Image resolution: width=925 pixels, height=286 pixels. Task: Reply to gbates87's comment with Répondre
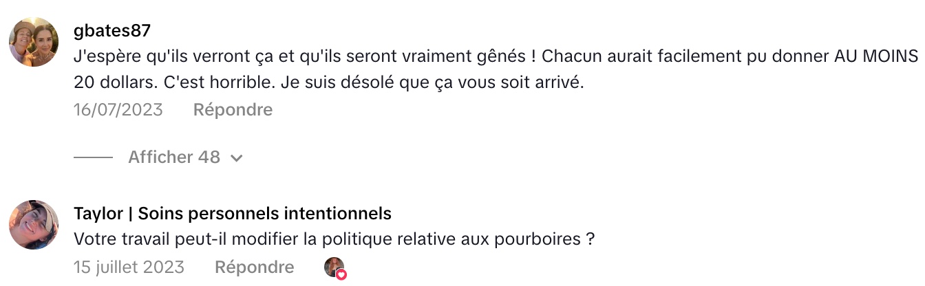233,110
